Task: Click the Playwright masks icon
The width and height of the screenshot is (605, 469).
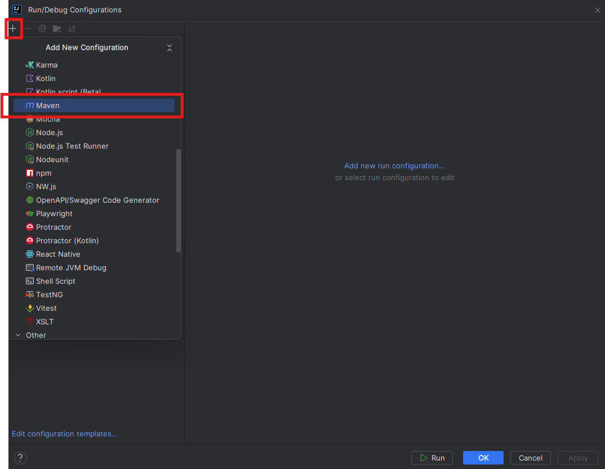Action: tap(30, 213)
